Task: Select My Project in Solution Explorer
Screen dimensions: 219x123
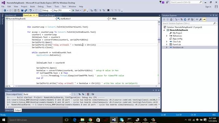Action: coord(177,33)
